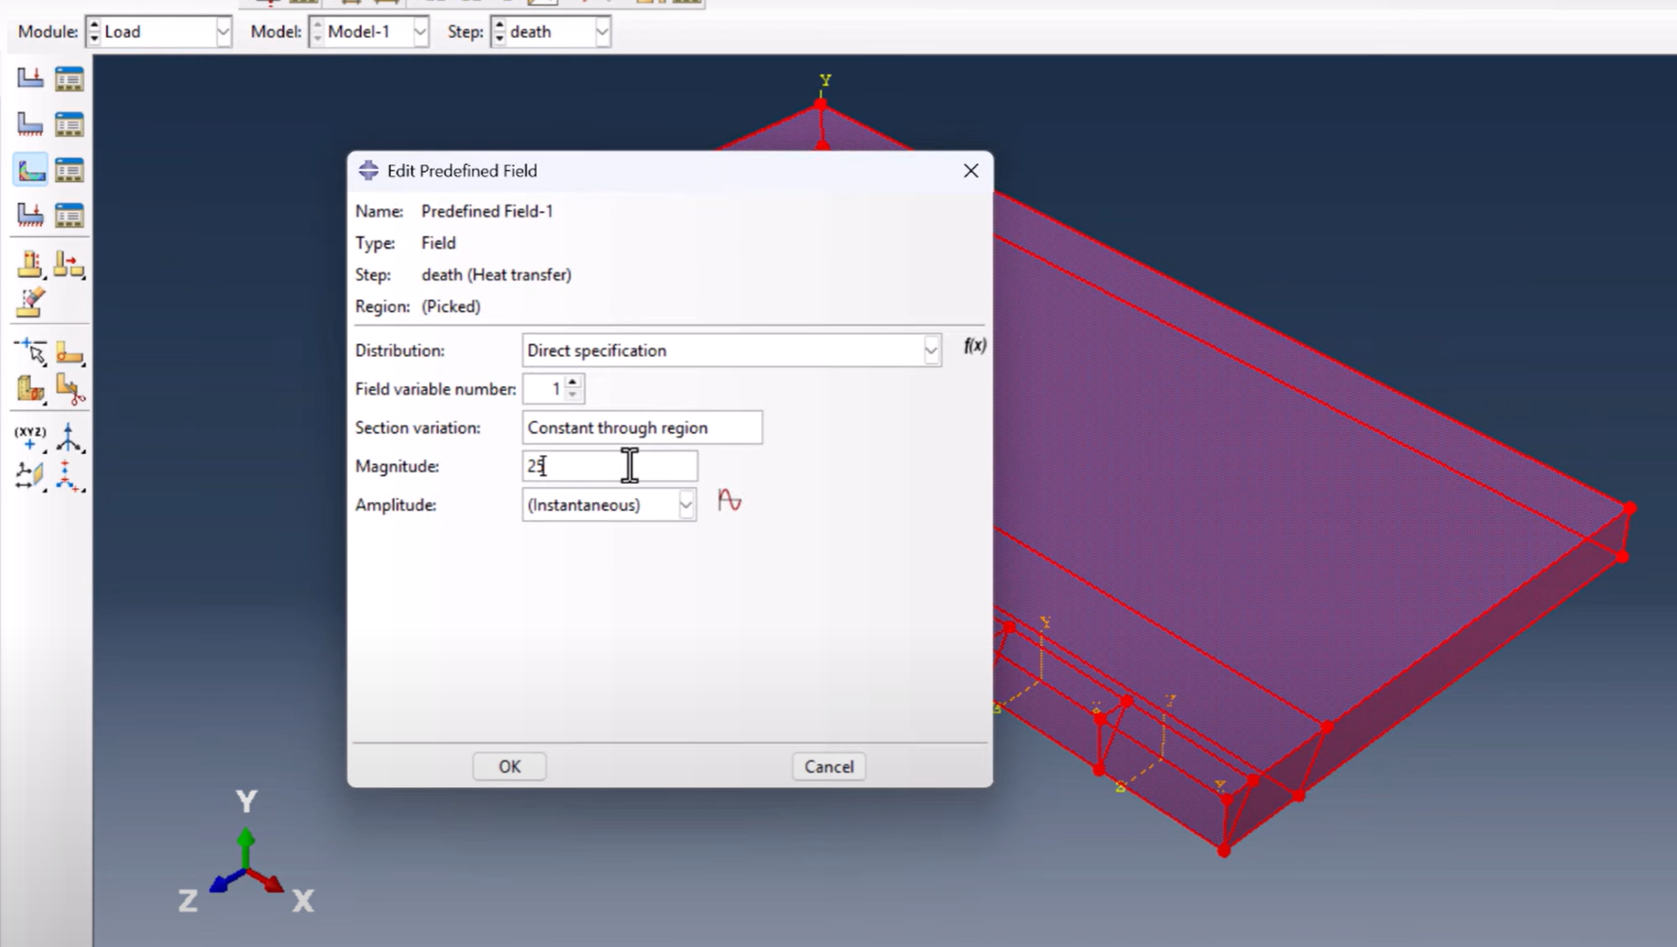Click the f(x) expression icon beside Distribution

click(x=975, y=347)
